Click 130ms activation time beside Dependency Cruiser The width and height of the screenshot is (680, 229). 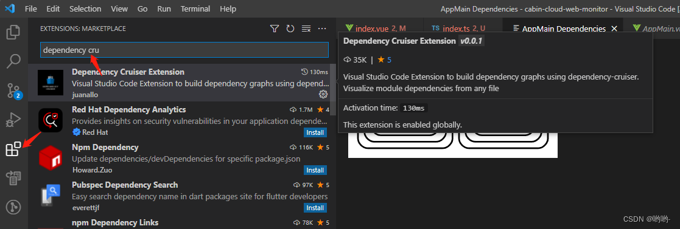coord(314,72)
